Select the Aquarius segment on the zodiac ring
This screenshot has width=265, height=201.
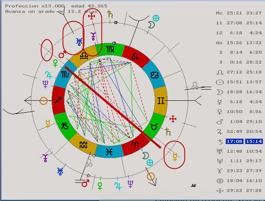pos(84,145)
